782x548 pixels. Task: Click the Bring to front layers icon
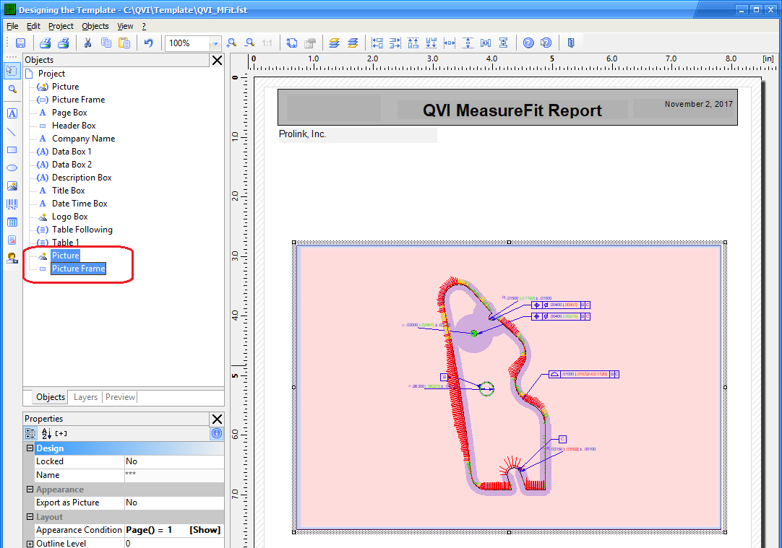coord(334,43)
